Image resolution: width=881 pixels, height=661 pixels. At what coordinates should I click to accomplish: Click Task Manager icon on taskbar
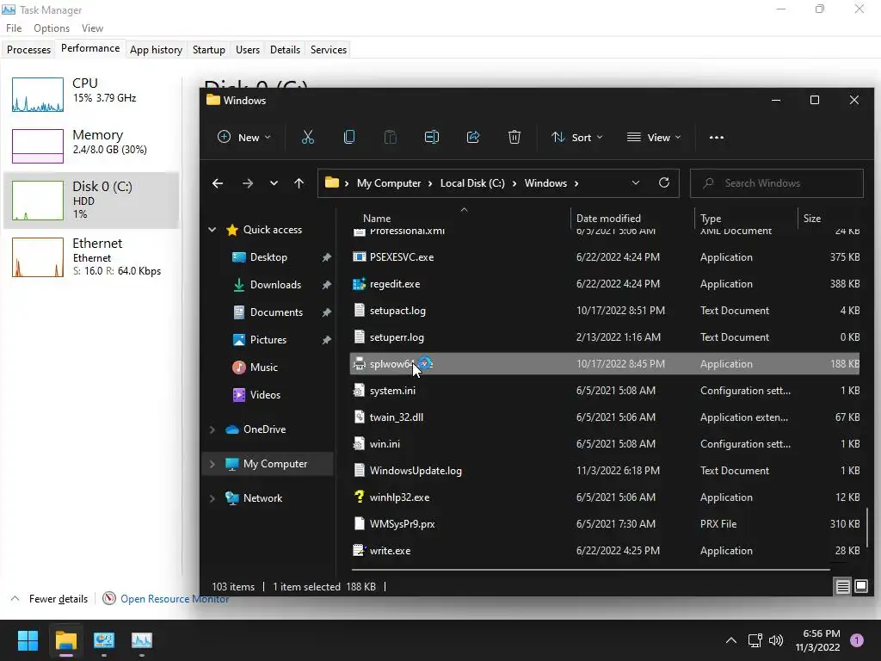click(x=142, y=640)
